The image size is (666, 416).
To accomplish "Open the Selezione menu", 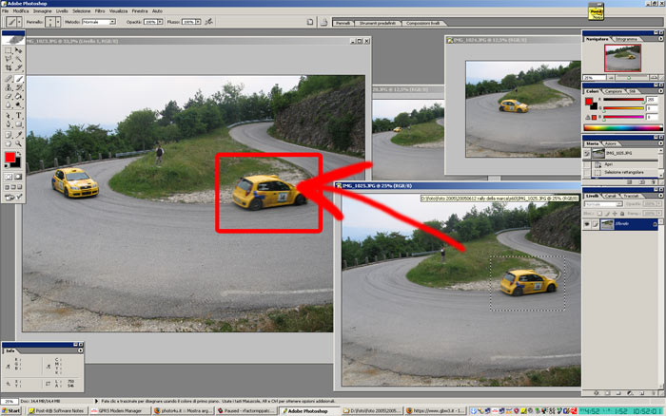I will tap(81, 10).
